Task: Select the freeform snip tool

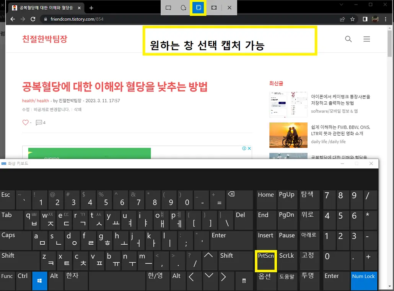Action: click(x=183, y=7)
